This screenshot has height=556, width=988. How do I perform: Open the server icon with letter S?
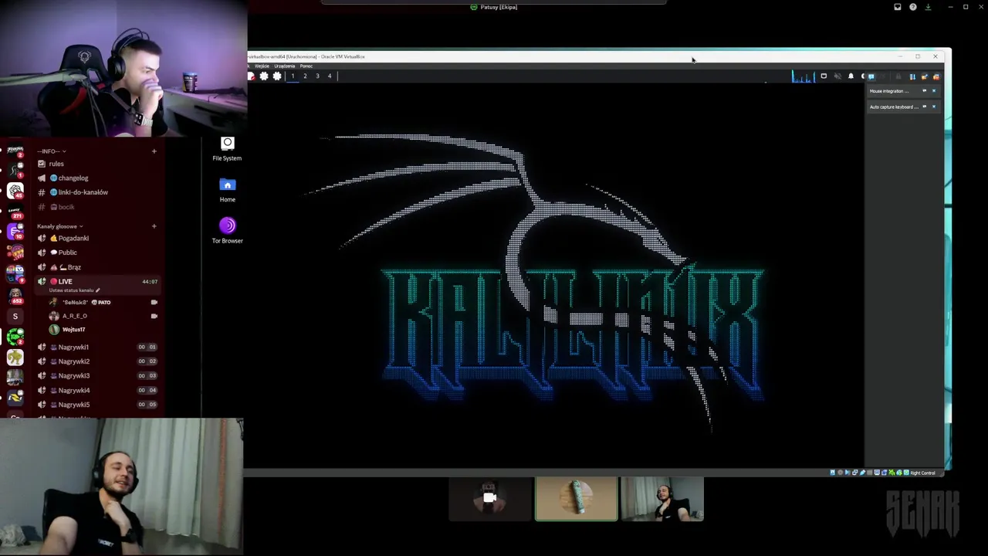coord(15,316)
